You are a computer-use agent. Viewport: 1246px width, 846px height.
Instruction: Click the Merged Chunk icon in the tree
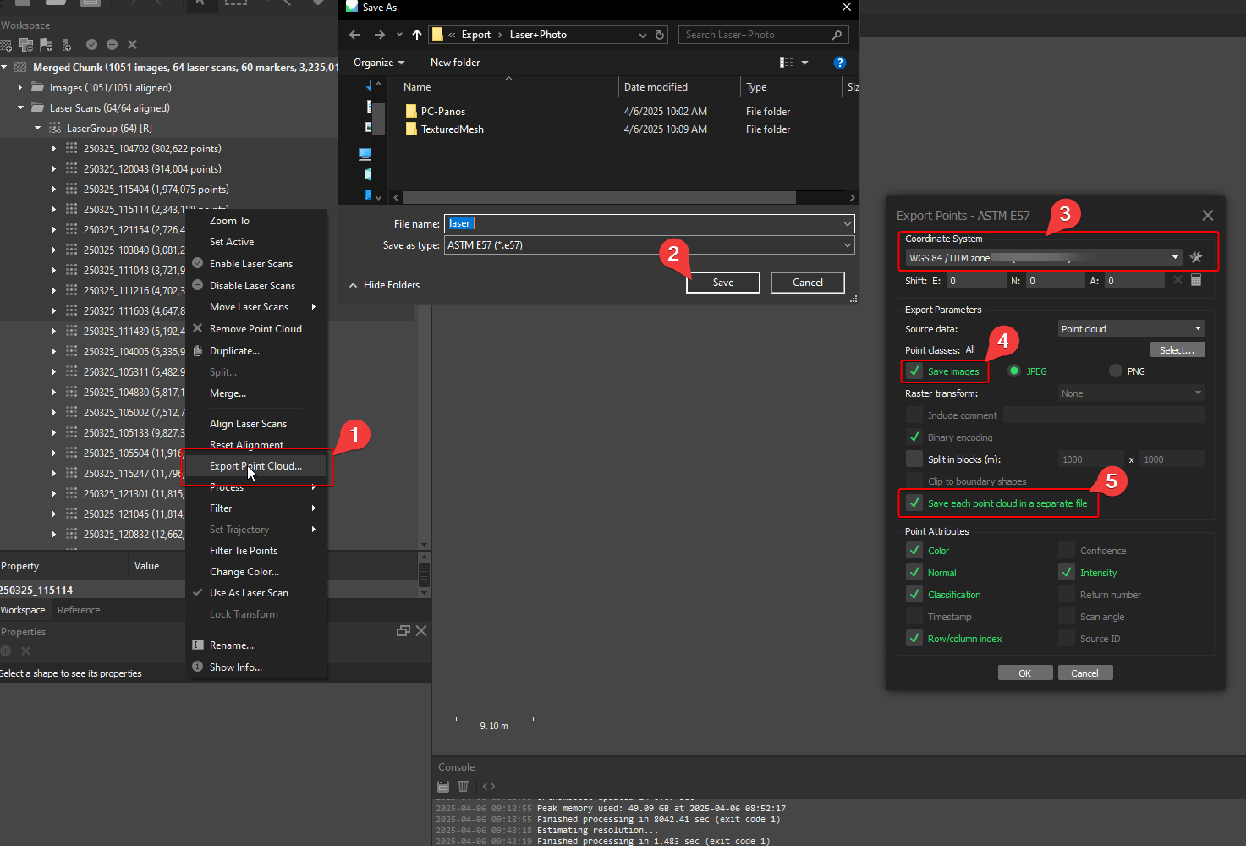pos(21,67)
